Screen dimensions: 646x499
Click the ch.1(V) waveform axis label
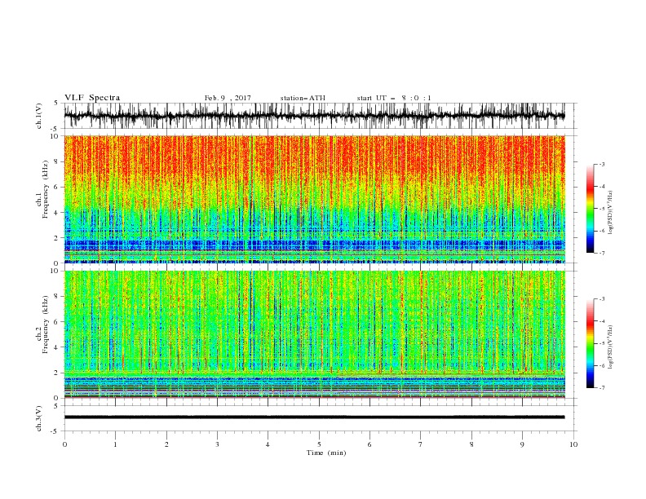38,116
